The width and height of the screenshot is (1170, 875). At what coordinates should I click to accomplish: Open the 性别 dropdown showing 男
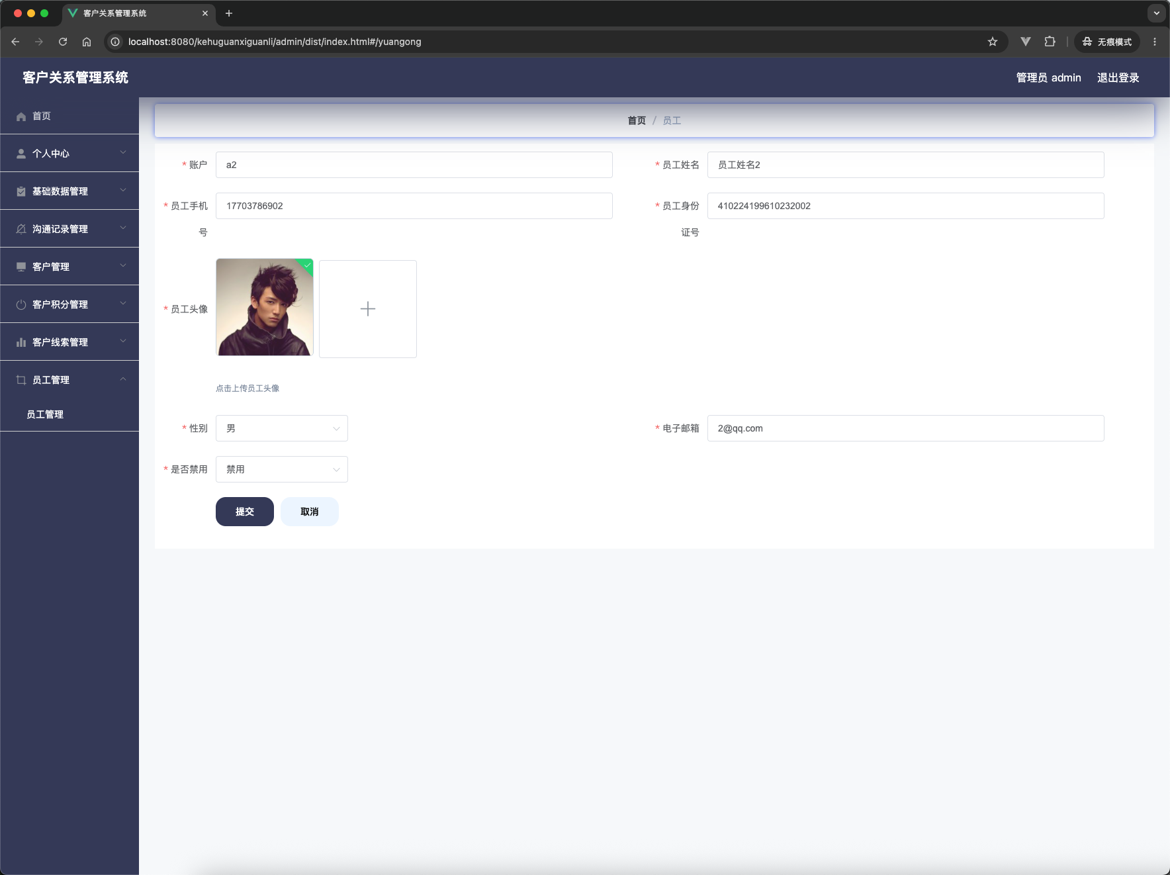(282, 428)
